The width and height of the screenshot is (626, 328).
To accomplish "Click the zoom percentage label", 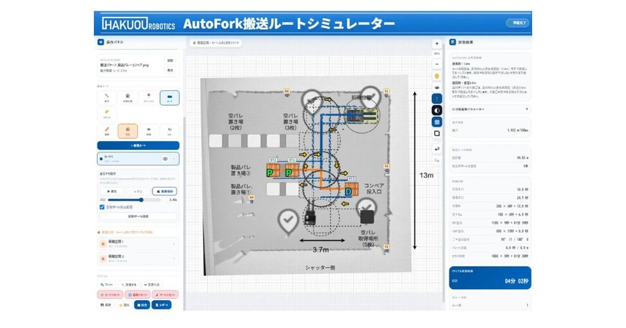I will [437, 54].
